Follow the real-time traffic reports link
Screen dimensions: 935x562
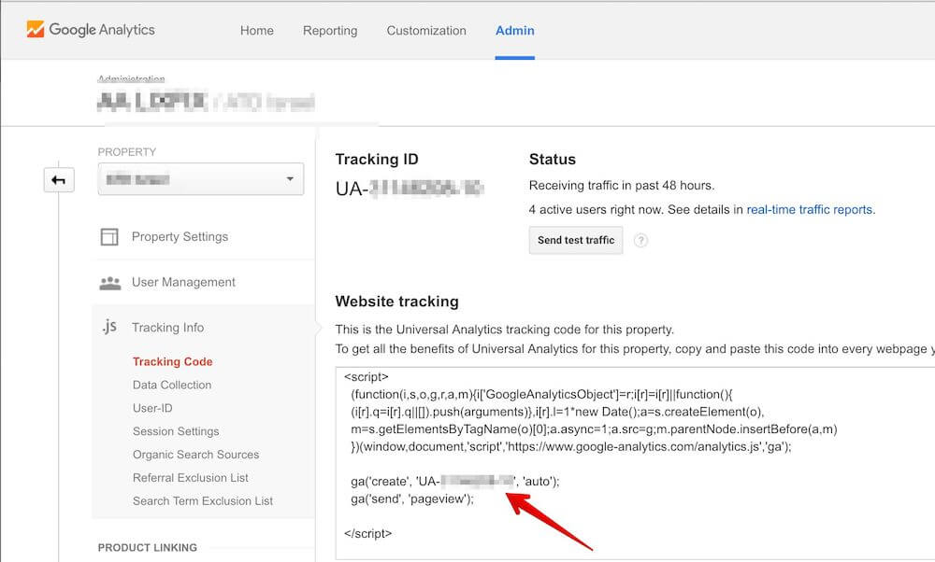pyautogui.click(x=809, y=209)
